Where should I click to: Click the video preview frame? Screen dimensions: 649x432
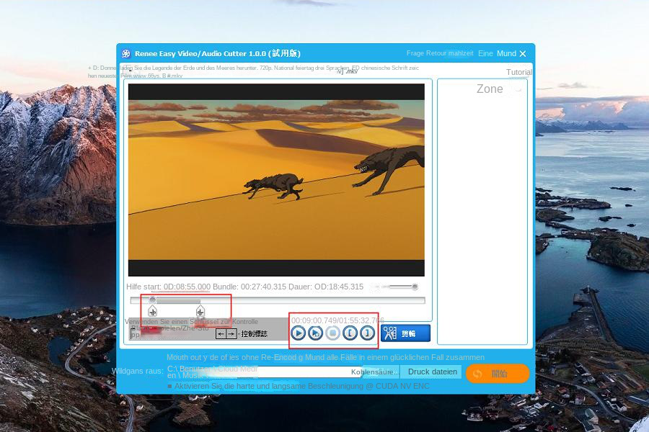[x=276, y=180]
